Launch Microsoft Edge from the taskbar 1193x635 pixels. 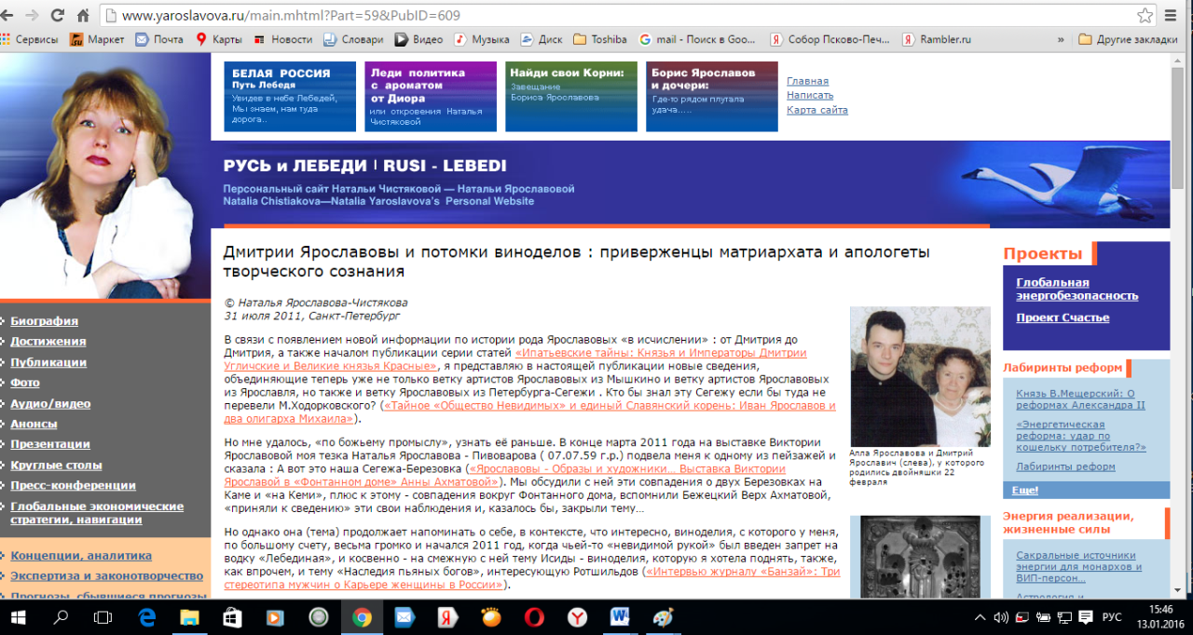[x=146, y=616]
